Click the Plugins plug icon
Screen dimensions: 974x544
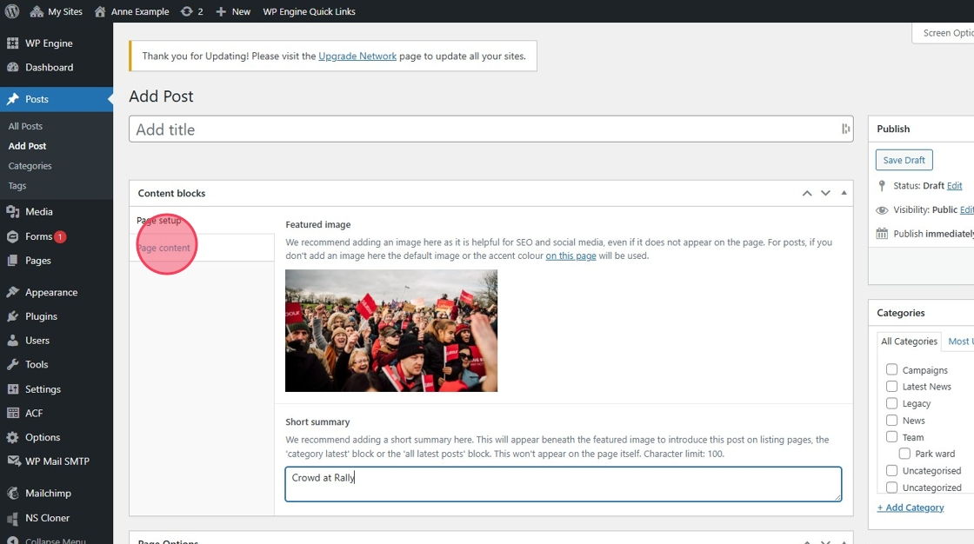[12, 316]
